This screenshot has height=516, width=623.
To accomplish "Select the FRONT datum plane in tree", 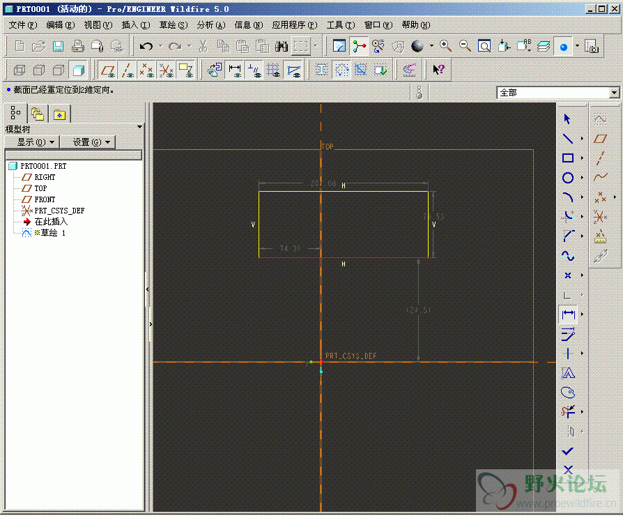I will [45, 199].
